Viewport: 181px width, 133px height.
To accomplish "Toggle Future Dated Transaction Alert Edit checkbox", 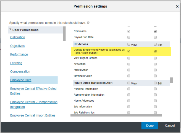I will pyautogui.click(x=155, y=83).
